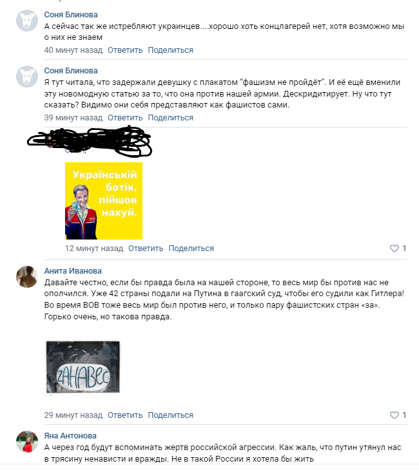The image size is (419, 470).
Task: Click 'Ответить' under Анита Иванова's comment
Action: [x=125, y=415]
